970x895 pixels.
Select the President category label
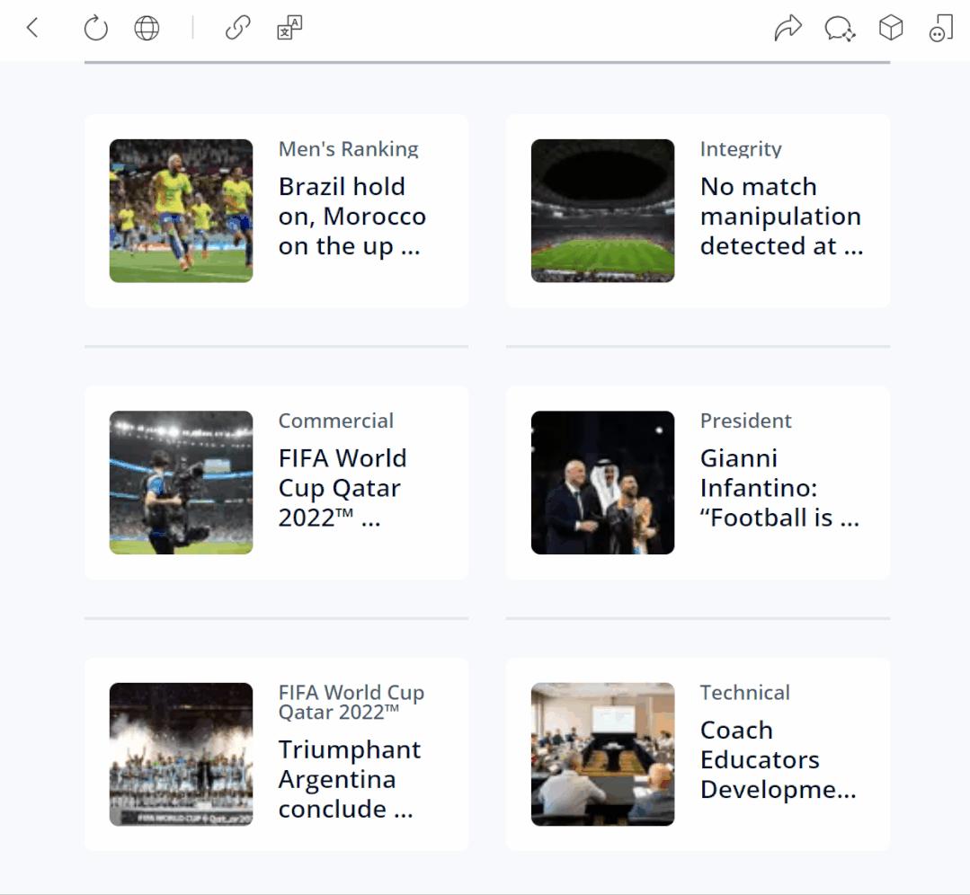click(x=745, y=421)
